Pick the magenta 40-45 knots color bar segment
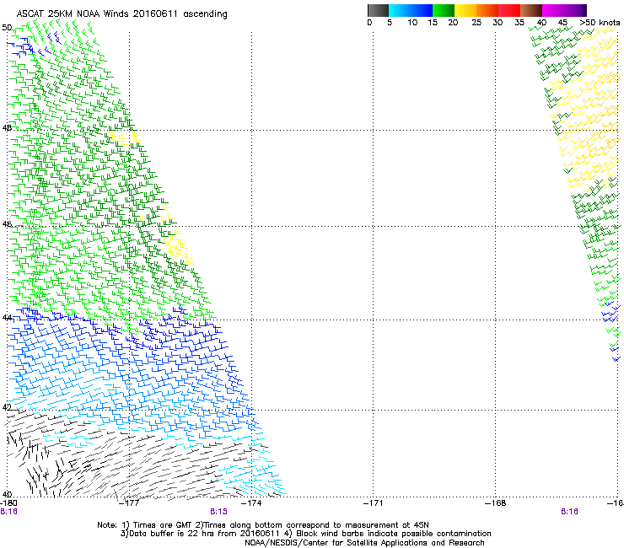This screenshot has width=624, height=548. click(x=553, y=10)
